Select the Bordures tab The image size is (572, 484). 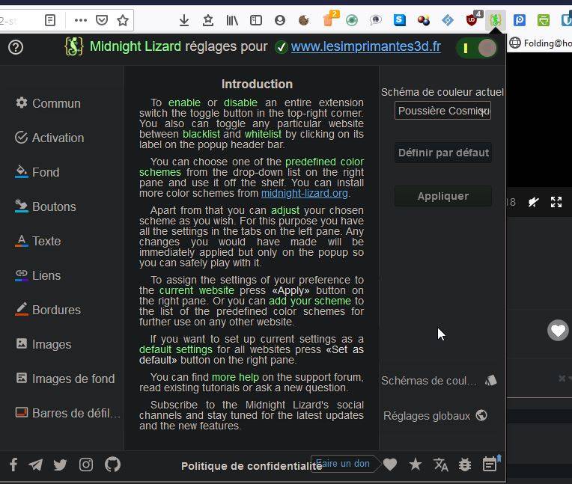point(48,310)
